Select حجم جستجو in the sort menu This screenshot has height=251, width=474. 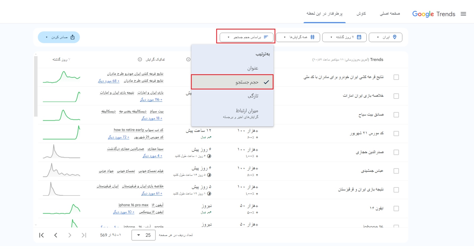tap(232, 82)
